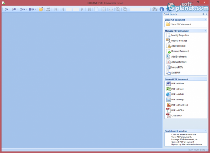Click the printer toolbar icon
The height and width of the screenshot is (153, 210).
coord(48,9)
